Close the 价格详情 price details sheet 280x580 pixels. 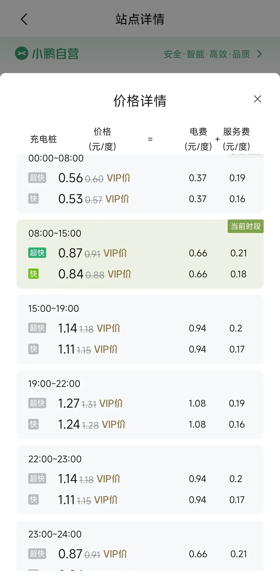(x=257, y=99)
